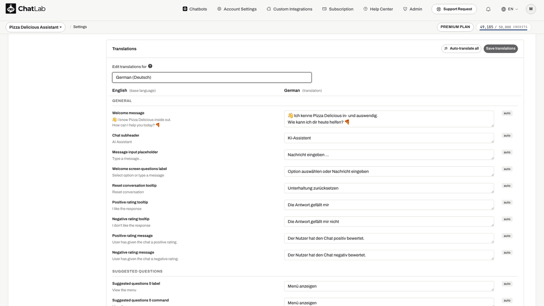Screen dimensions: 544x306
Task: Select the Unterhaltung zurücksetzen translation field
Action: tap(389, 188)
